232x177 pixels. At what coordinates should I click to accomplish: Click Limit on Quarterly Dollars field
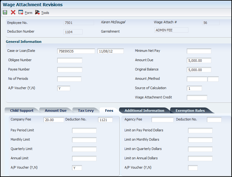[200, 149]
